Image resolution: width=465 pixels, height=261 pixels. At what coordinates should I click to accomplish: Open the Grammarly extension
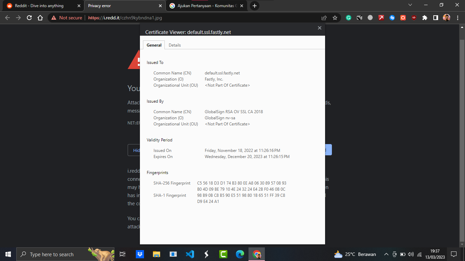coord(349,18)
